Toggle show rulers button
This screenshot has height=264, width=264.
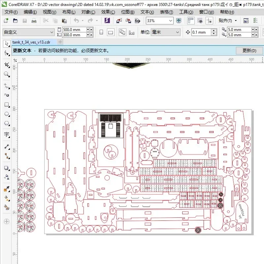point(191,21)
